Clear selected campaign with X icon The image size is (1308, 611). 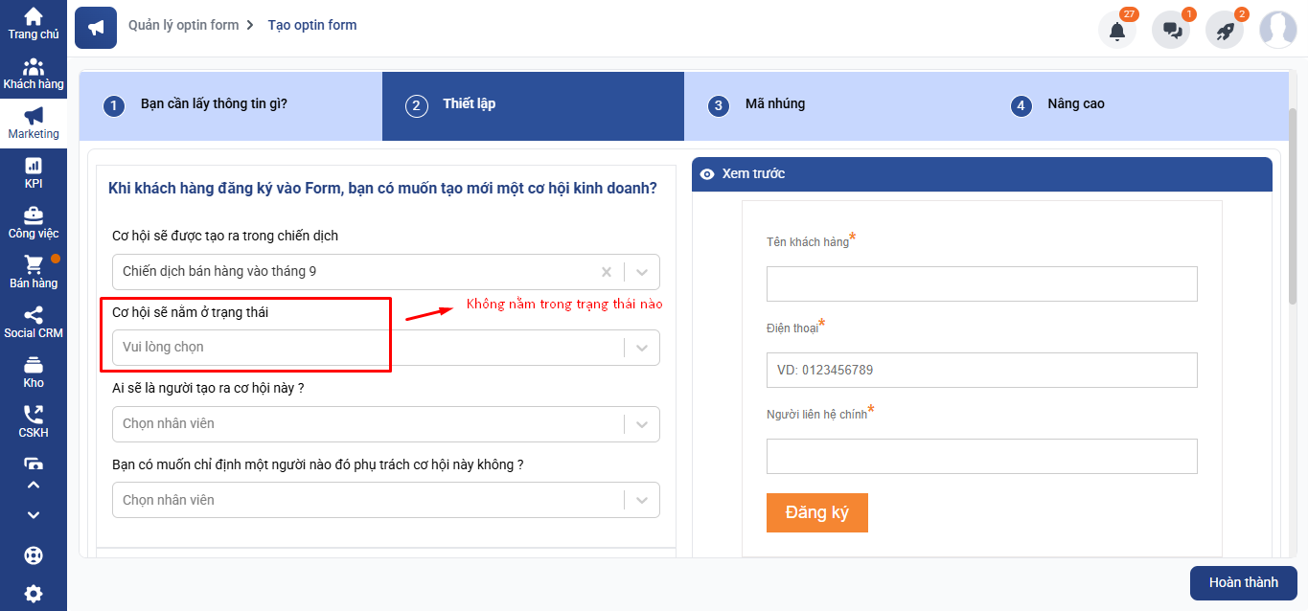(606, 272)
